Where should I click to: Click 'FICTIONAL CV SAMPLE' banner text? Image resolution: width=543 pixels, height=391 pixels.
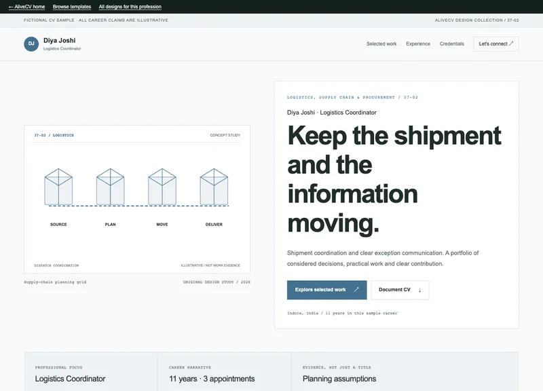coord(96,20)
